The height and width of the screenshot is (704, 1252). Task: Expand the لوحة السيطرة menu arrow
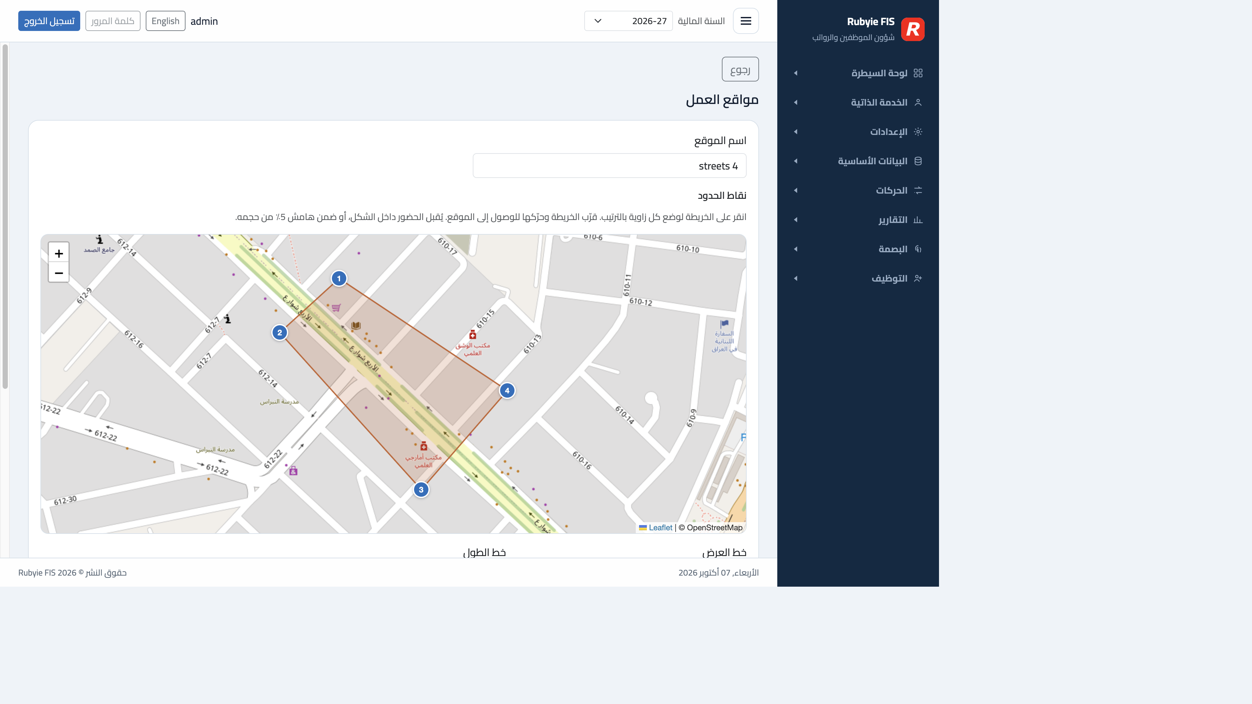796,73
